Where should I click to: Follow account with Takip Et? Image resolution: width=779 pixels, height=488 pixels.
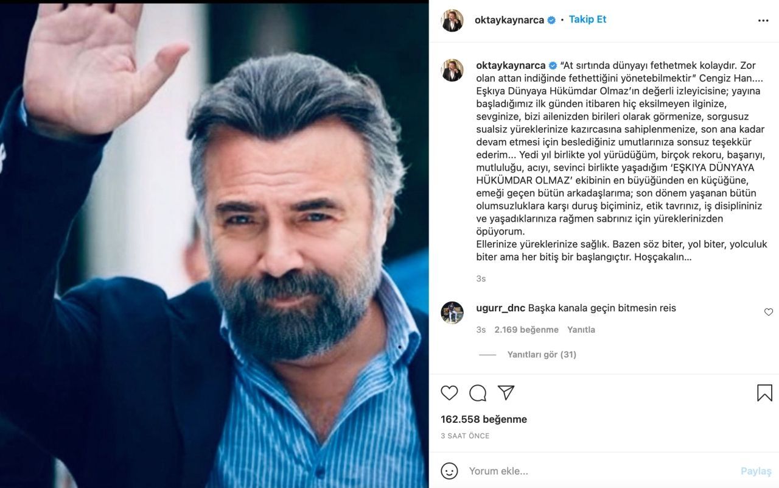click(x=587, y=19)
